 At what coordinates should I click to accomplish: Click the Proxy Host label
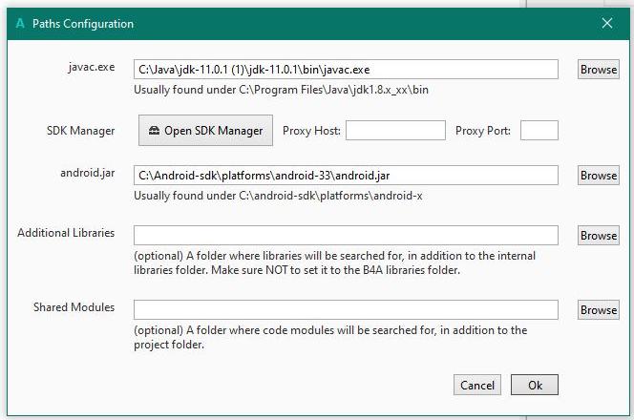pyautogui.click(x=311, y=131)
